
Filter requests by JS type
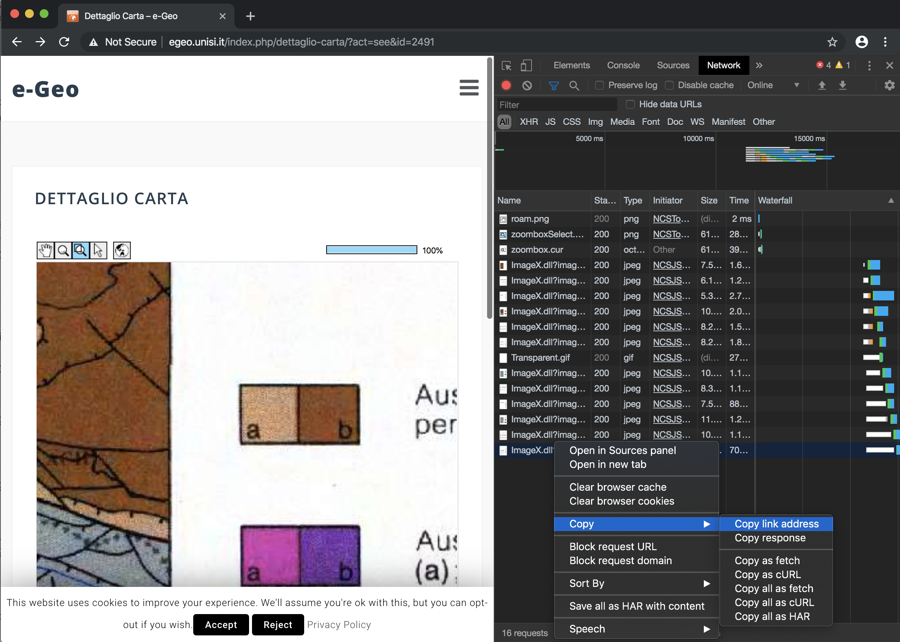coord(550,122)
